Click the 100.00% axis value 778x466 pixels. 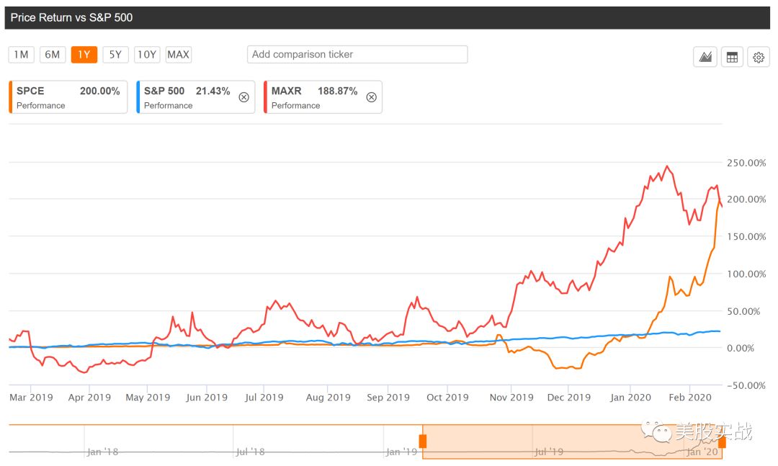coord(746,274)
